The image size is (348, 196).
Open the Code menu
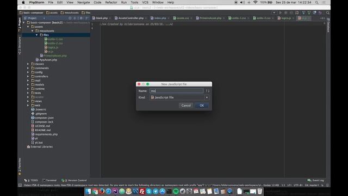coord(97,2)
